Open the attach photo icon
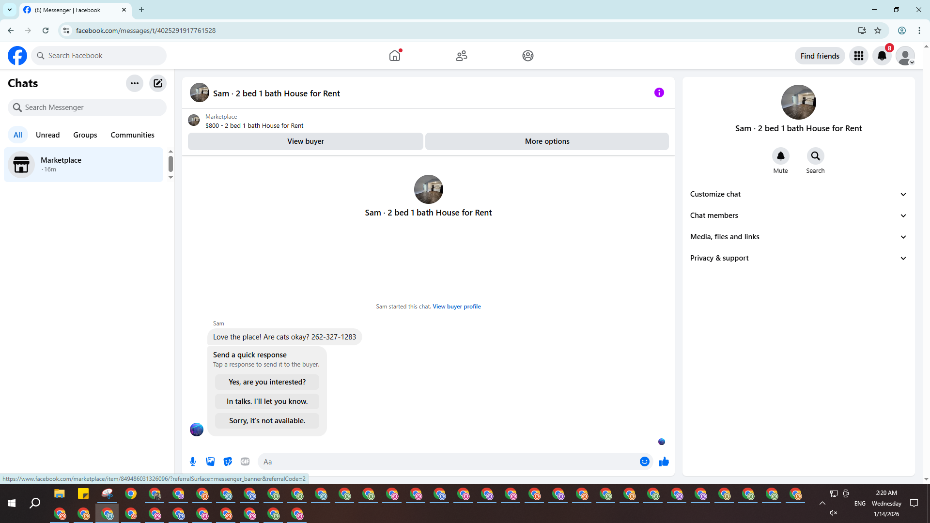 (x=210, y=461)
